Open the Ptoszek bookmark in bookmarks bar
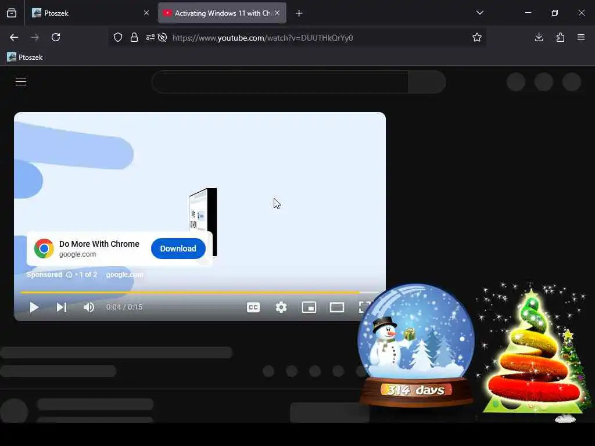The width and height of the screenshot is (595, 446). [x=25, y=57]
